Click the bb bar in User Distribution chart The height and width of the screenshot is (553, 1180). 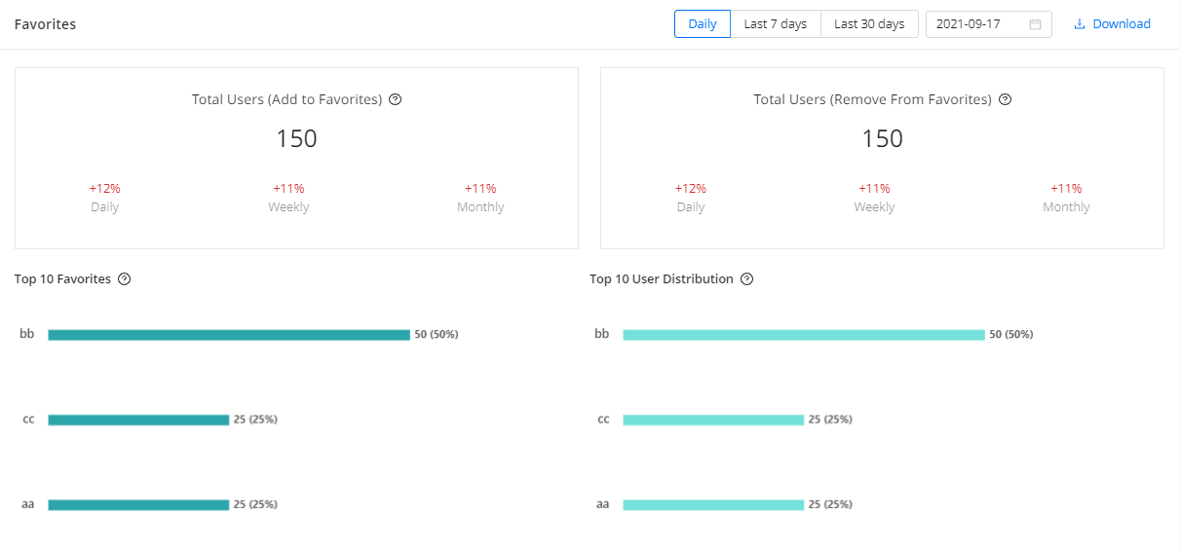[x=804, y=335]
